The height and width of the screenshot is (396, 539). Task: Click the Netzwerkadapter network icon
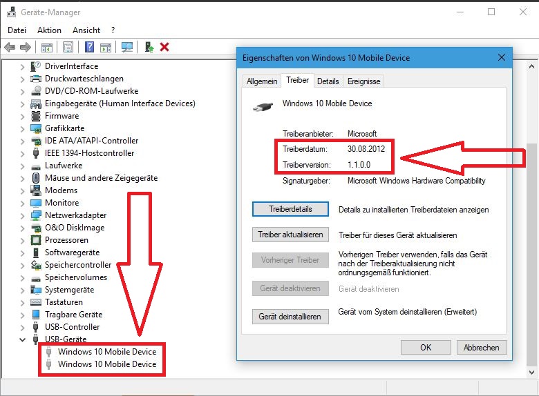[x=36, y=215]
